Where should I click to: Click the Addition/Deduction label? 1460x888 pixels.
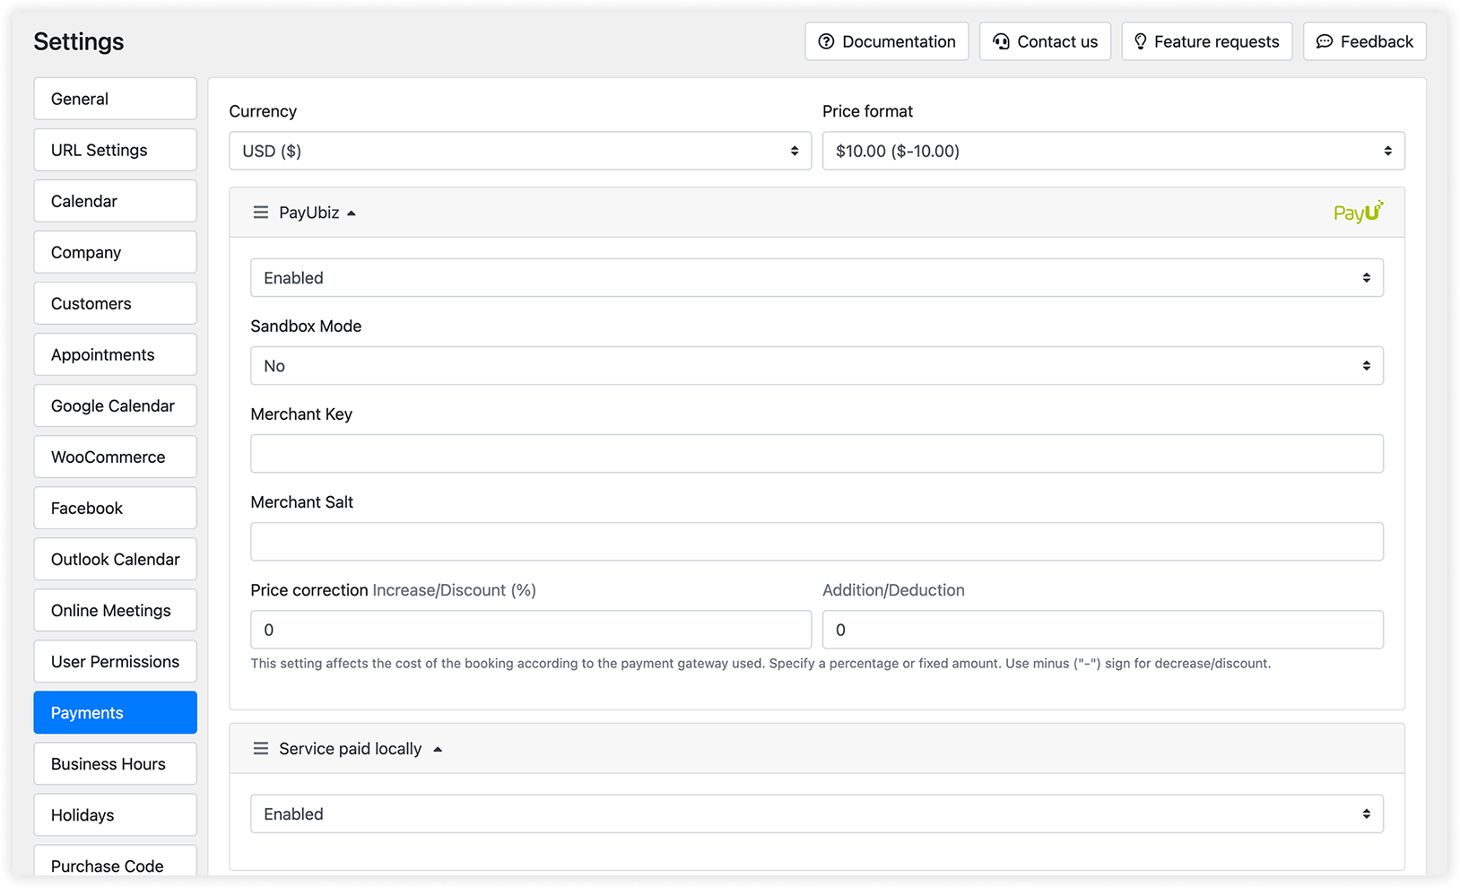tap(893, 590)
